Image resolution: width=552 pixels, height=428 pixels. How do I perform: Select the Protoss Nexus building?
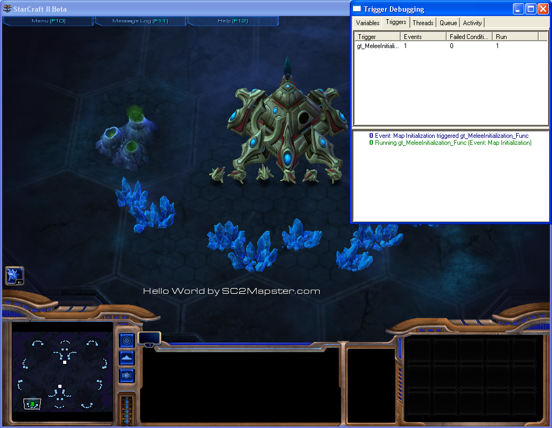[x=287, y=123]
